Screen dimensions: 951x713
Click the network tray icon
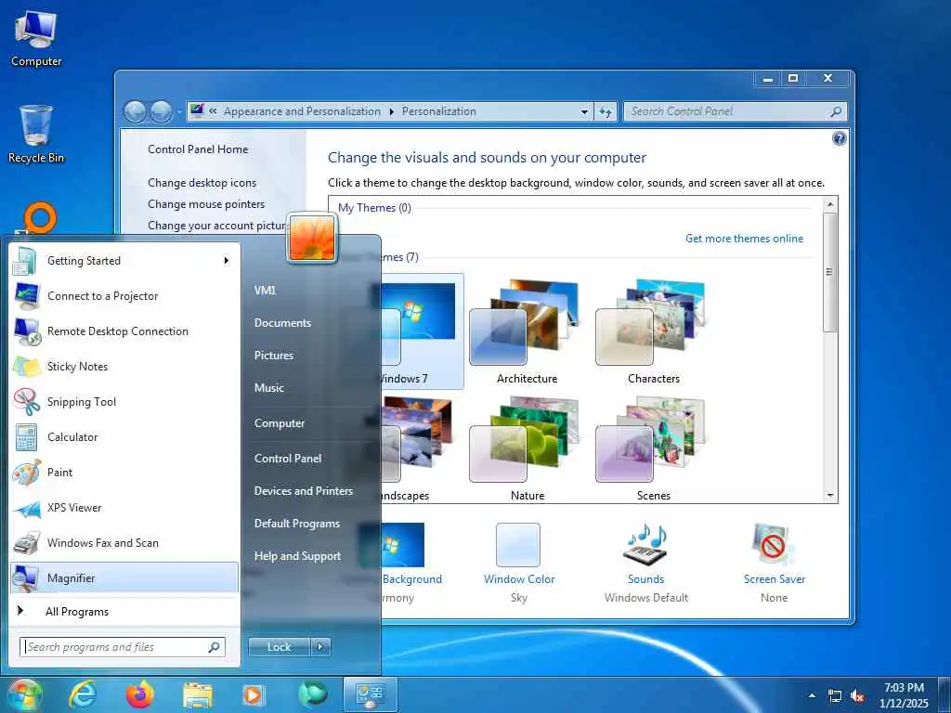click(835, 696)
